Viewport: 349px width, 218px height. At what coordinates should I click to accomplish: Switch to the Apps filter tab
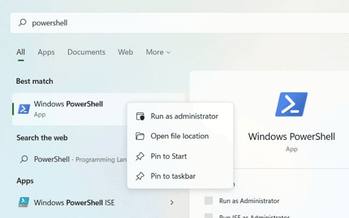click(x=46, y=52)
